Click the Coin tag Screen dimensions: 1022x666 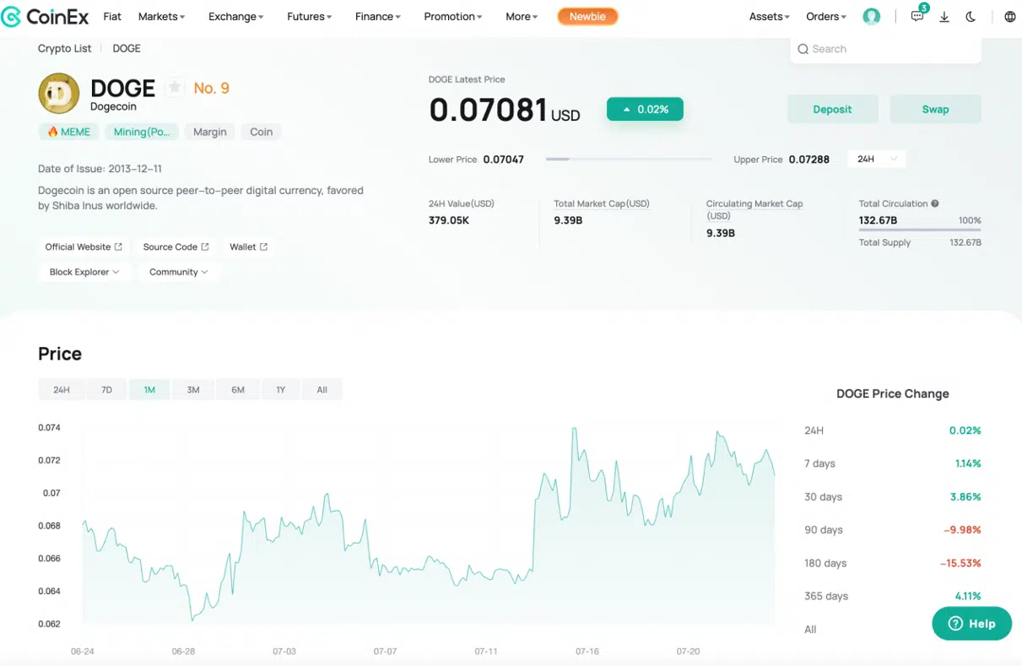[x=261, y=132]
